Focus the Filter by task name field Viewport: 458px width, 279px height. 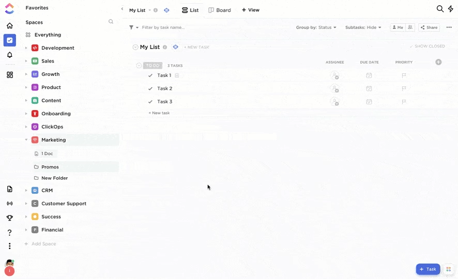pos(163,27)
